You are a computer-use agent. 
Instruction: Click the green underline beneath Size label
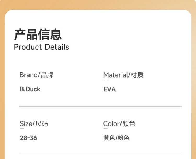[x=22, y=128]
